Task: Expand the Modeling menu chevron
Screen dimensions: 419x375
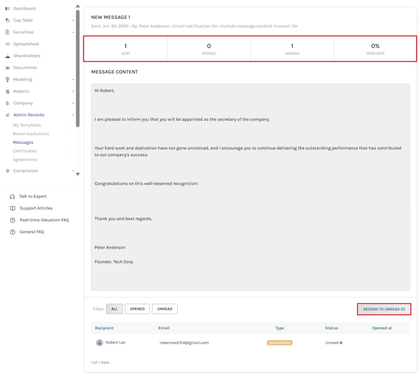Action: (x=73, y=79)
